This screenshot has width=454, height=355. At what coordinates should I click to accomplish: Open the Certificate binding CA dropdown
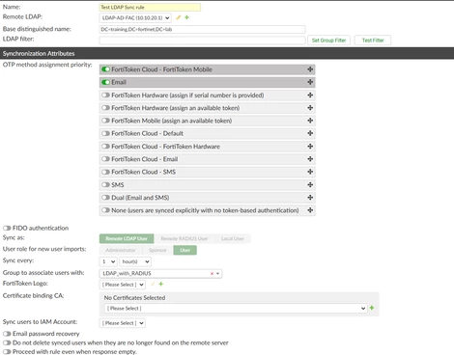coord(236,308)
